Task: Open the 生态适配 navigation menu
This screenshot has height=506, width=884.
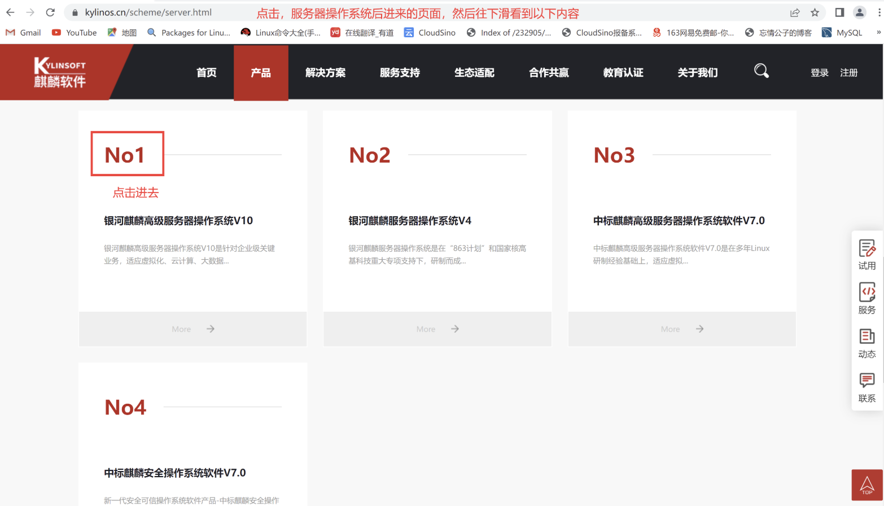Action: 474,72
